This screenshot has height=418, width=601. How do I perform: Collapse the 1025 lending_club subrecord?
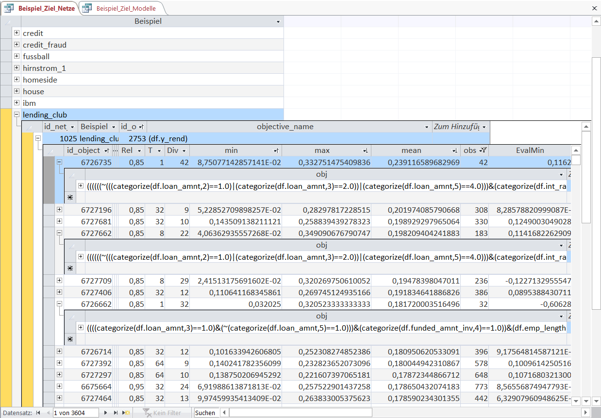click(x=38, y=138)
